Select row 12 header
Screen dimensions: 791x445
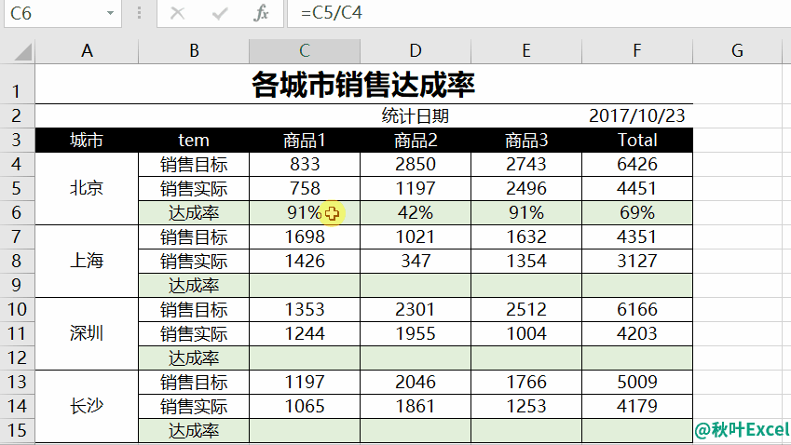point(17,357)
